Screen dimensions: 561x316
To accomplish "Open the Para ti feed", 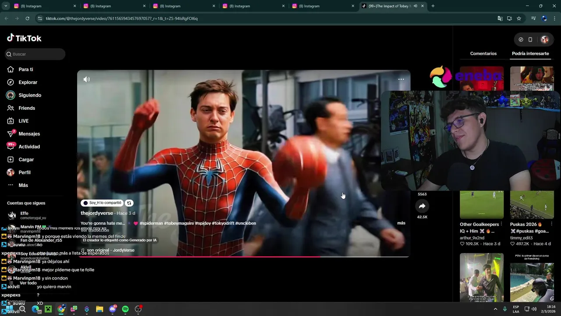I will [x=26, y=69].
